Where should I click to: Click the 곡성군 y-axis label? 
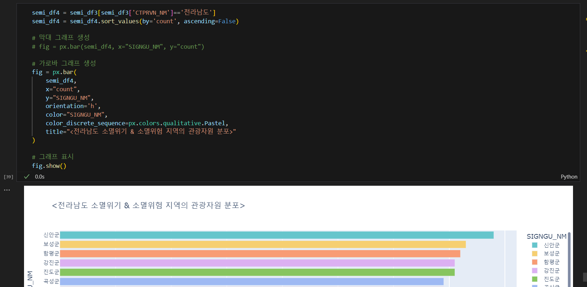pos(51,282)
